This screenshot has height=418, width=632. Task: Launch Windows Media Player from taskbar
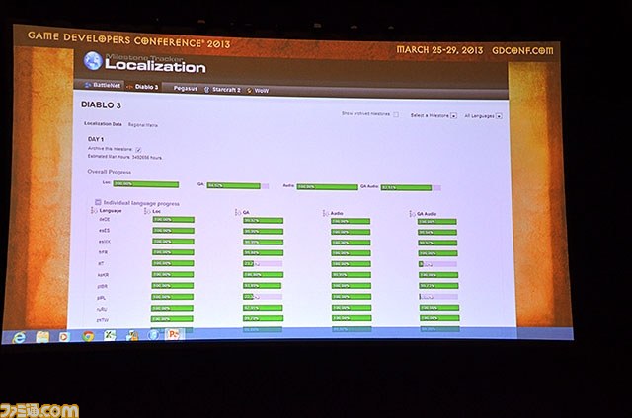point(64,336)
